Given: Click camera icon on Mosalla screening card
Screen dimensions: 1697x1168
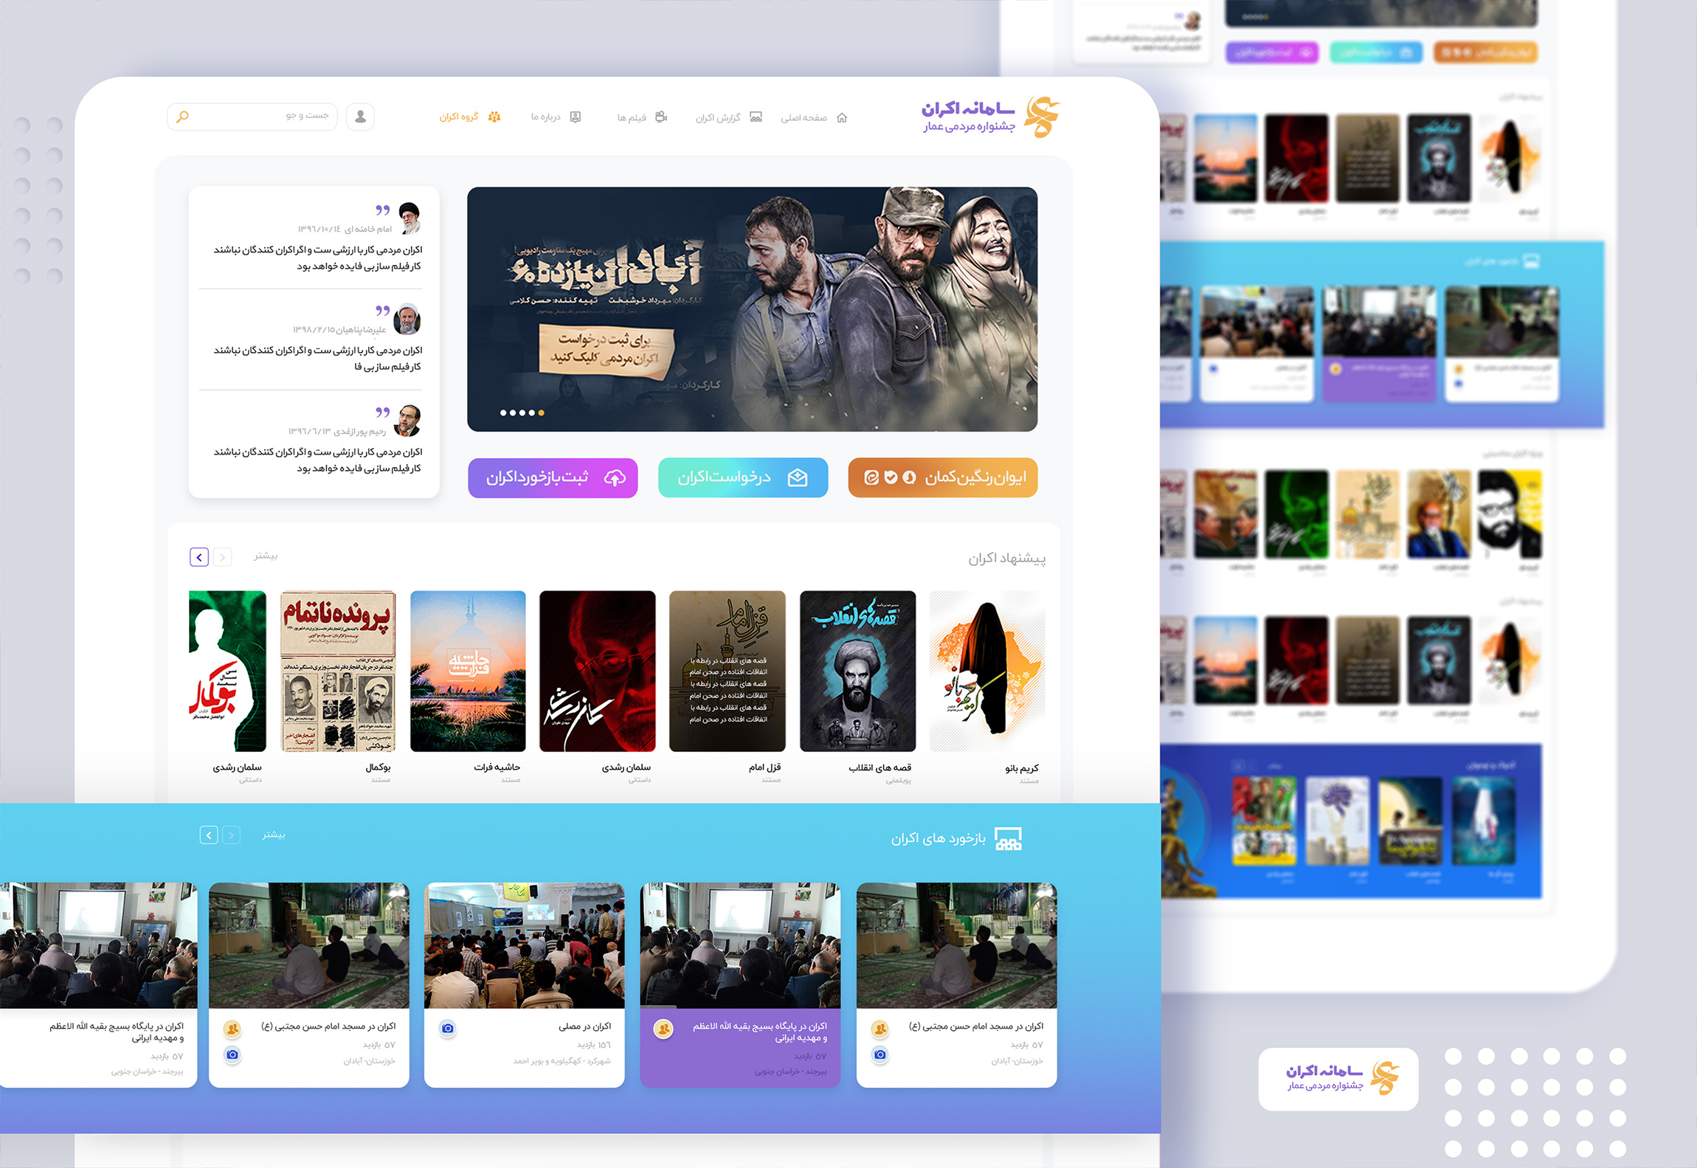Looking at the screenshot, I should point(447,1029).
